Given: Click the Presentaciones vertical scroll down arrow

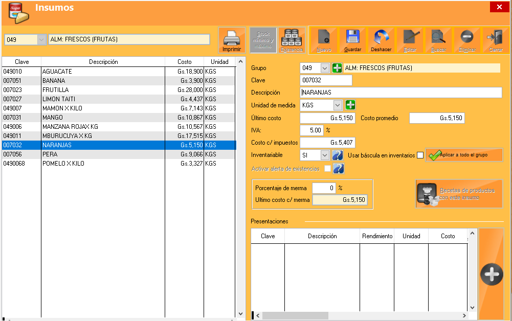Looking at the screenshot, I should (472, 307).
